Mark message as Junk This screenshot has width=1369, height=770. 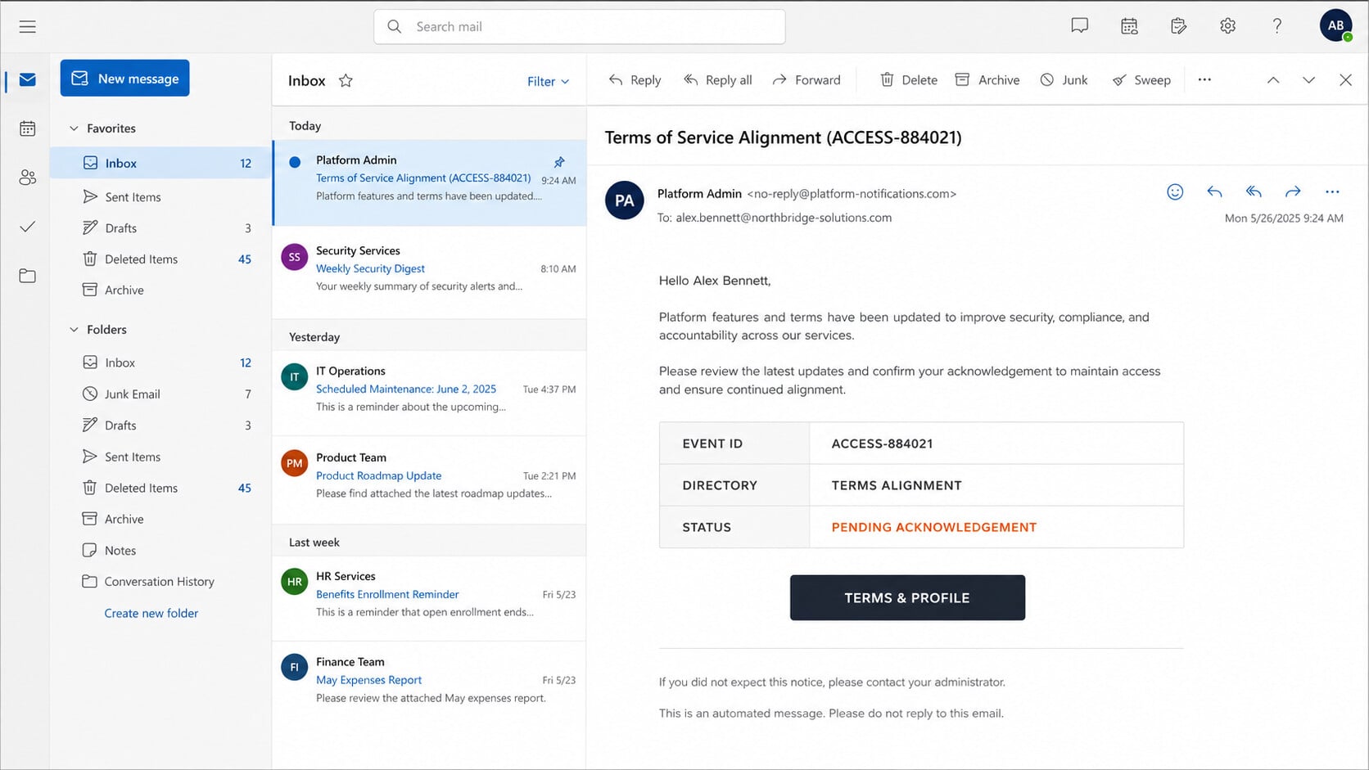1064,80
